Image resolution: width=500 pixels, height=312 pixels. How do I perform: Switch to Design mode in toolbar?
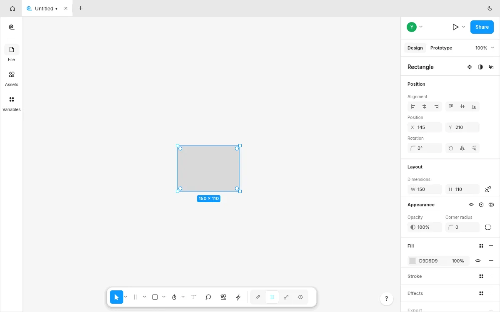point(272,297)
